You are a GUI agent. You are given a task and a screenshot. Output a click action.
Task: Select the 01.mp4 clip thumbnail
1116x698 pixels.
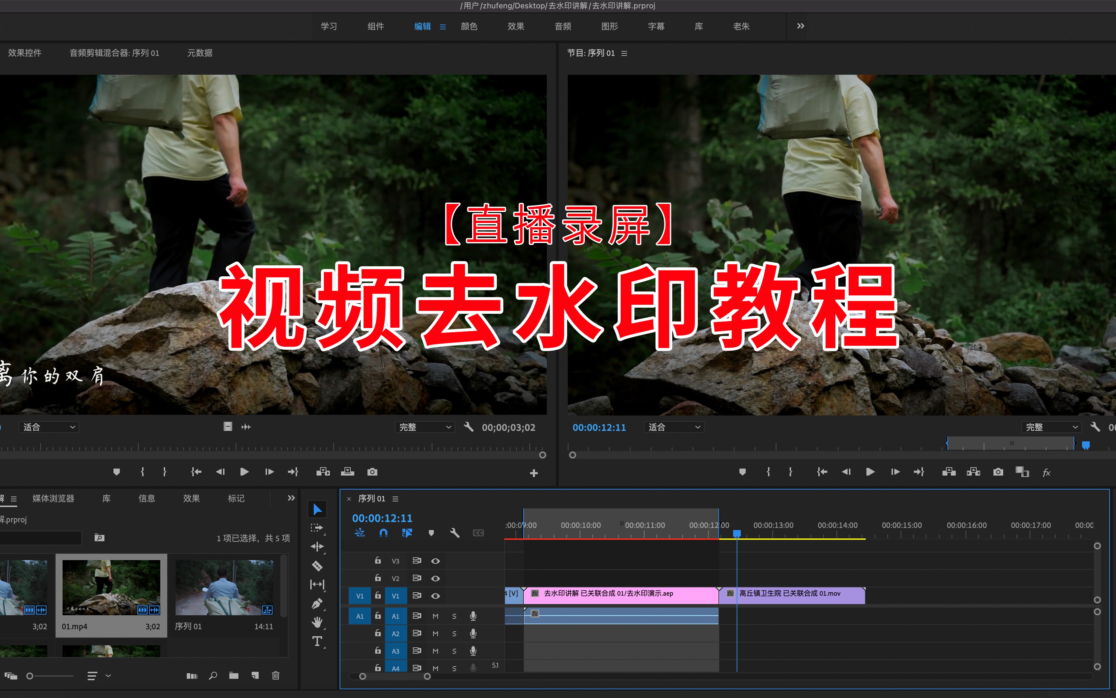(111, 587)
